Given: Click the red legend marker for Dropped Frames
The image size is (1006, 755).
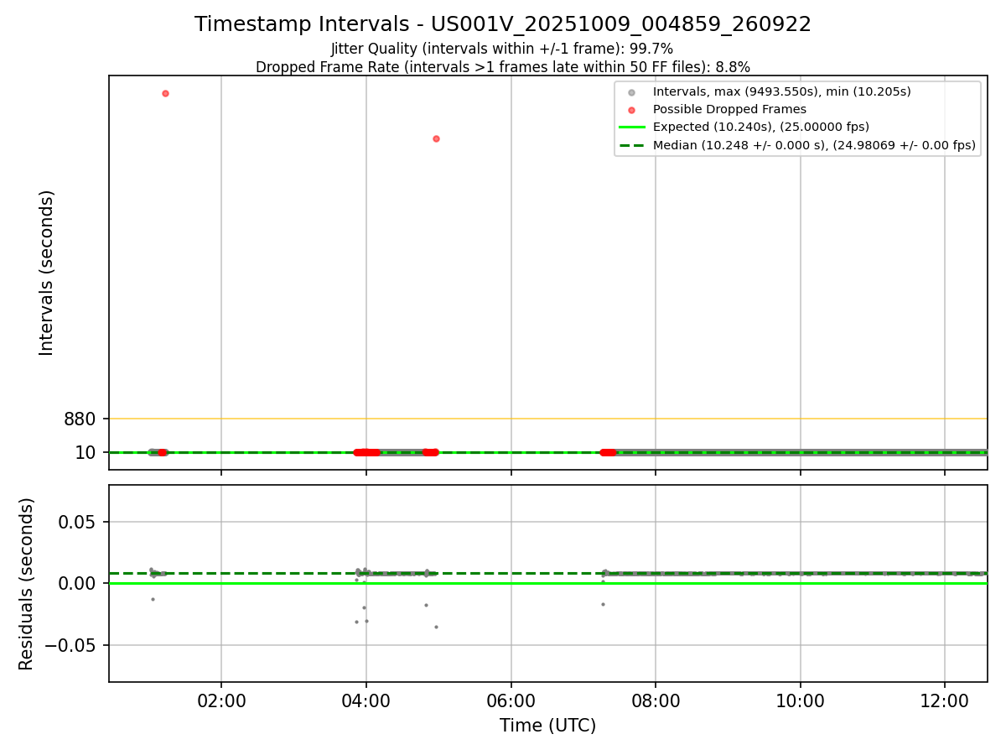Looking at the screenshot, I should [x=632, y=110].
